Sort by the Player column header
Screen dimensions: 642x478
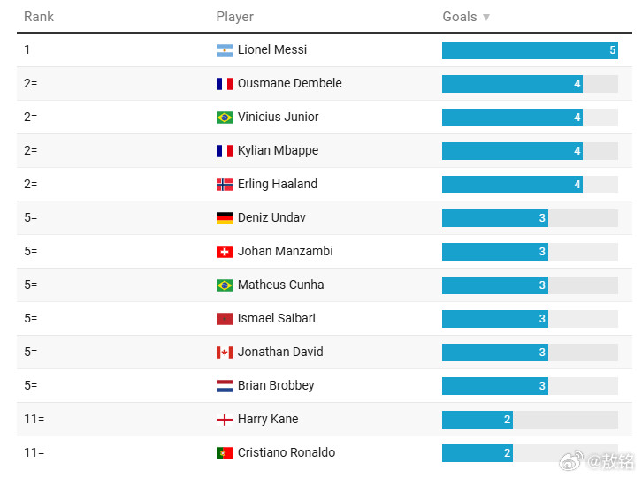point(234,17)
